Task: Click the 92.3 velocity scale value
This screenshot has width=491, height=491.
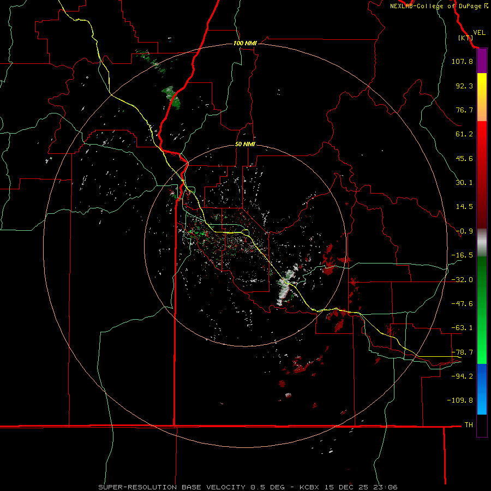Action: (464, 86)
